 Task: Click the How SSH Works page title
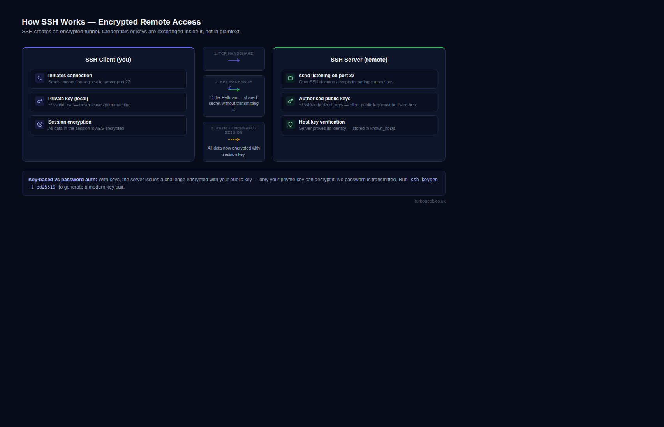coord(111,22)
